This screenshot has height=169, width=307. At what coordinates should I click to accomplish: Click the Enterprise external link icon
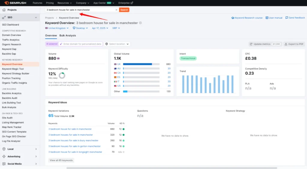coord(132,3)
